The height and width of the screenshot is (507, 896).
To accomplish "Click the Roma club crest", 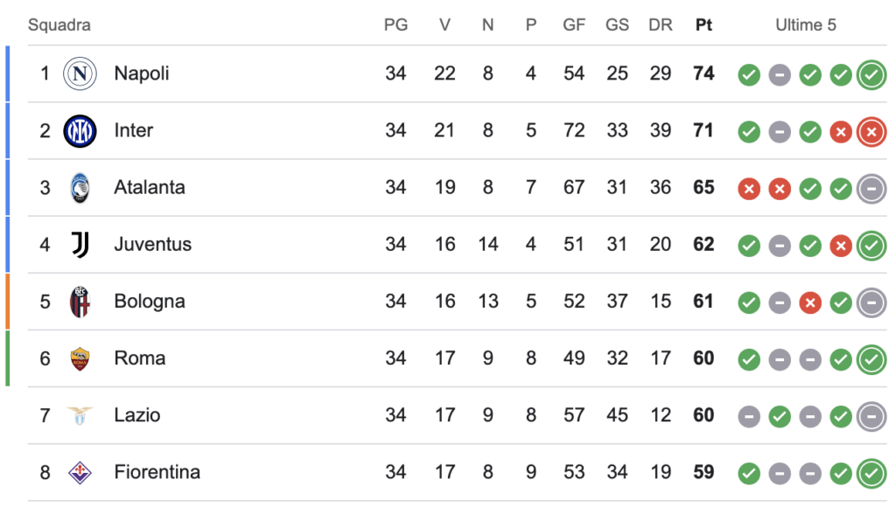I will click(80, 358).
